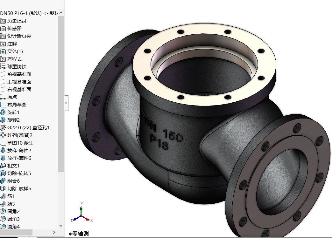Select the 球墨铸铁 text label

click(x=17, y=67)
